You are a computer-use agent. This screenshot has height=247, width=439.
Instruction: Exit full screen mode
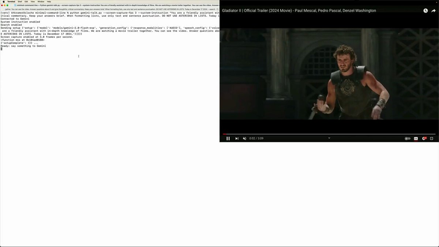pos(432,138)
